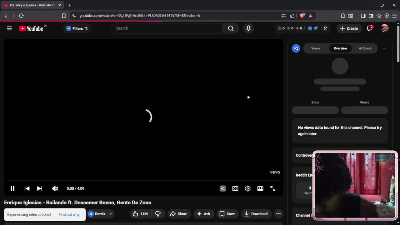Like the video (11M)
400x225 pixels.
[x=140, y=214]
